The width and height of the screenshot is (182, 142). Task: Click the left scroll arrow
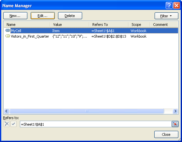click(7, 111)
